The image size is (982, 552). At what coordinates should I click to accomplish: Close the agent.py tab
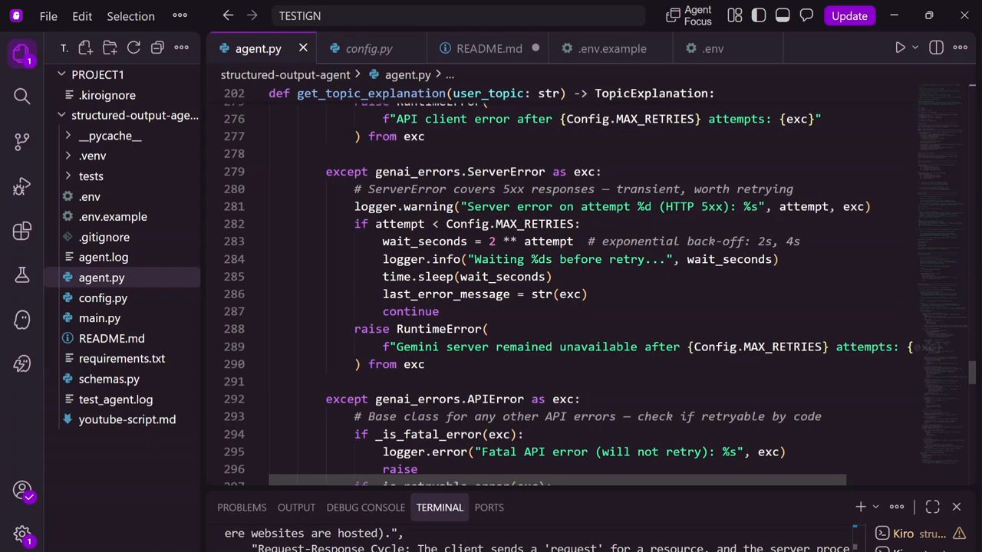[303, 48]
